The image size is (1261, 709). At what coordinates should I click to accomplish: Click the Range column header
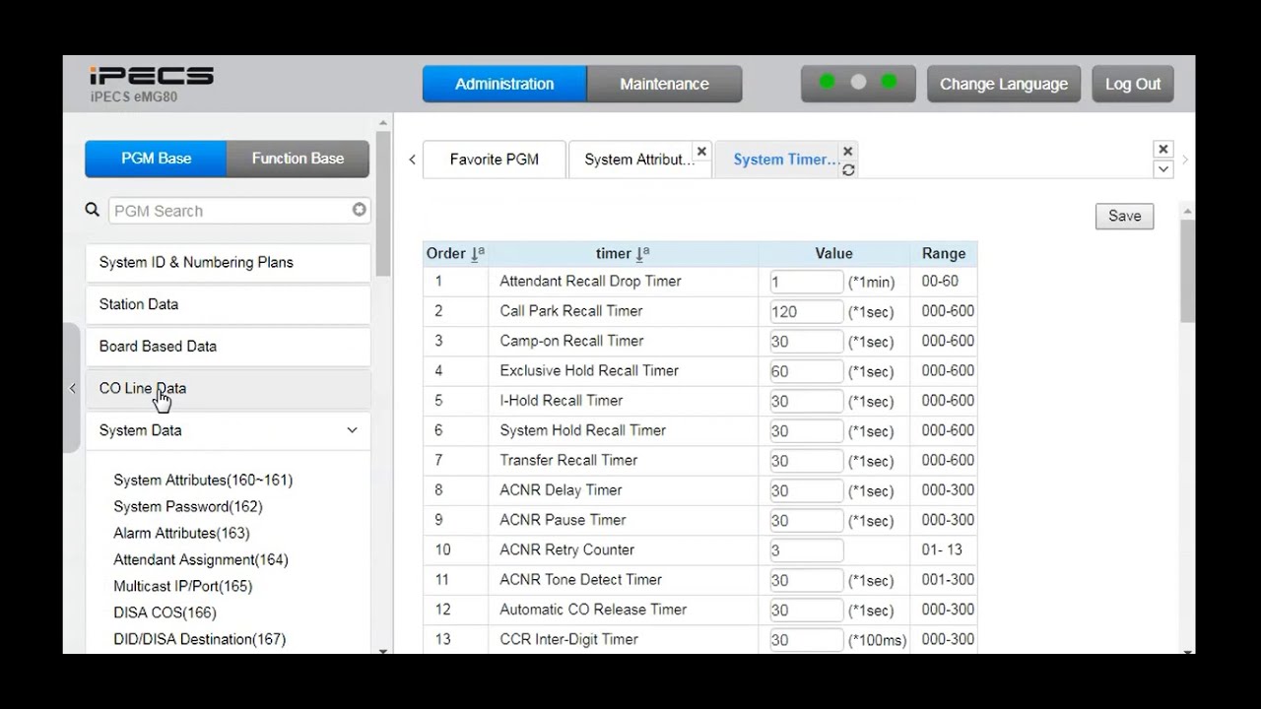944,254
